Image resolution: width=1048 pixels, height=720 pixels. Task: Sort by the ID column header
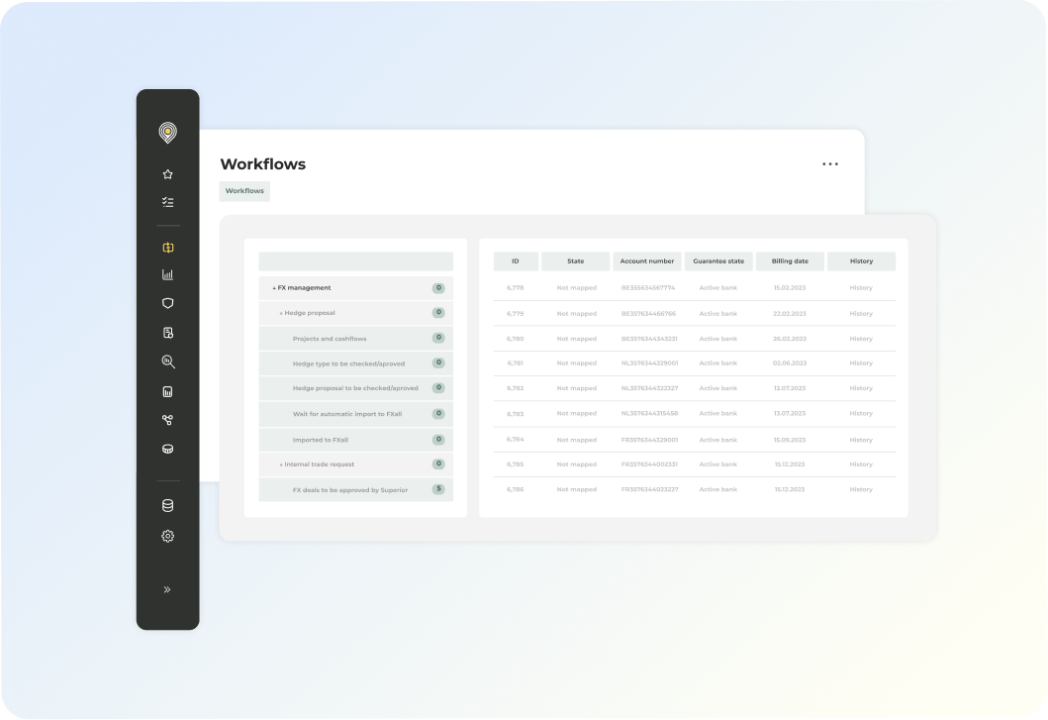coord(516,261)
